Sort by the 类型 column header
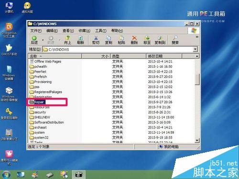The image size is (239, 179). click(128, 56)
